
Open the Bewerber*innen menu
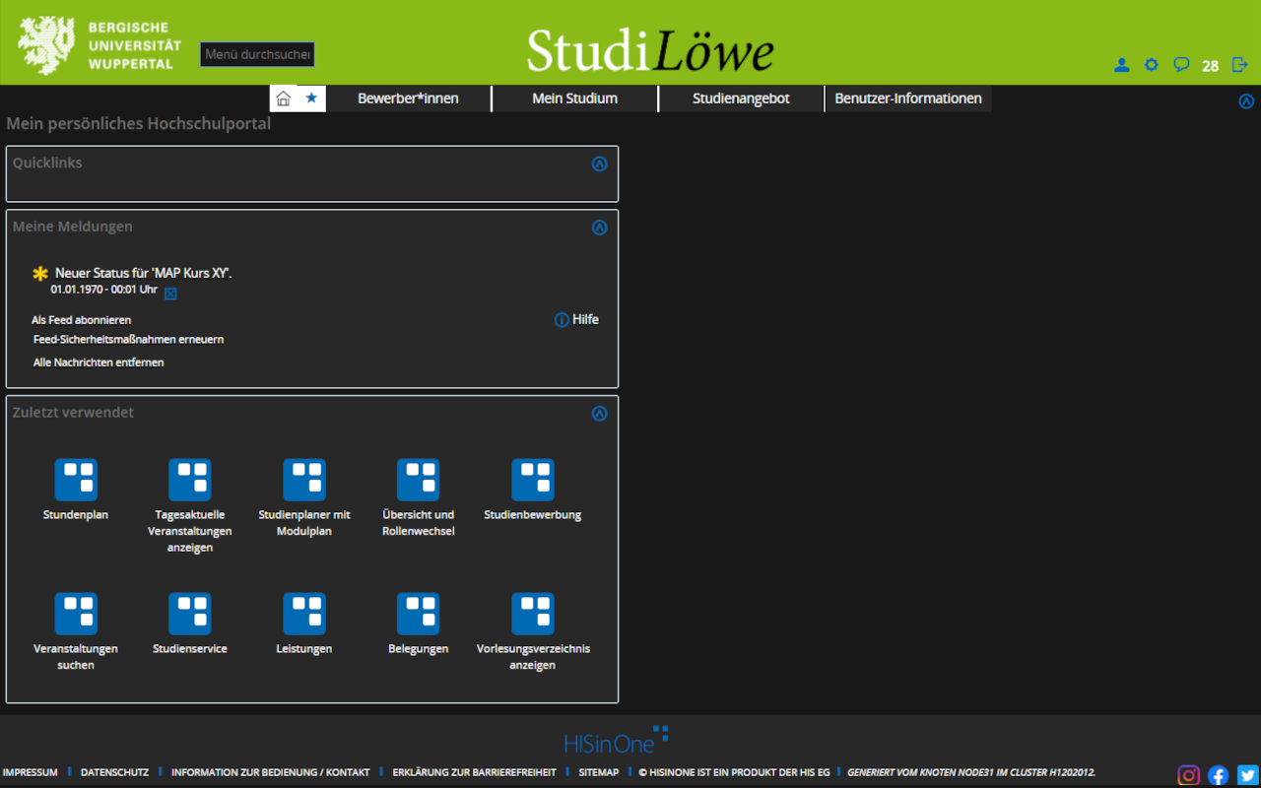pos(408,98)
